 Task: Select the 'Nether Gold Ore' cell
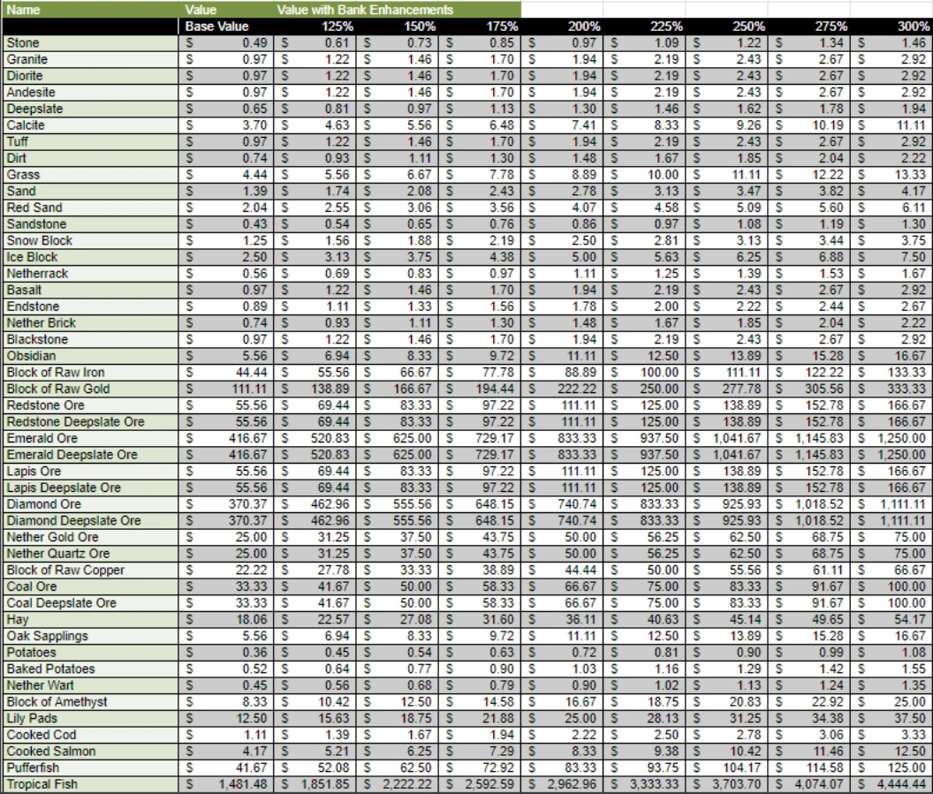pos(90,537)
